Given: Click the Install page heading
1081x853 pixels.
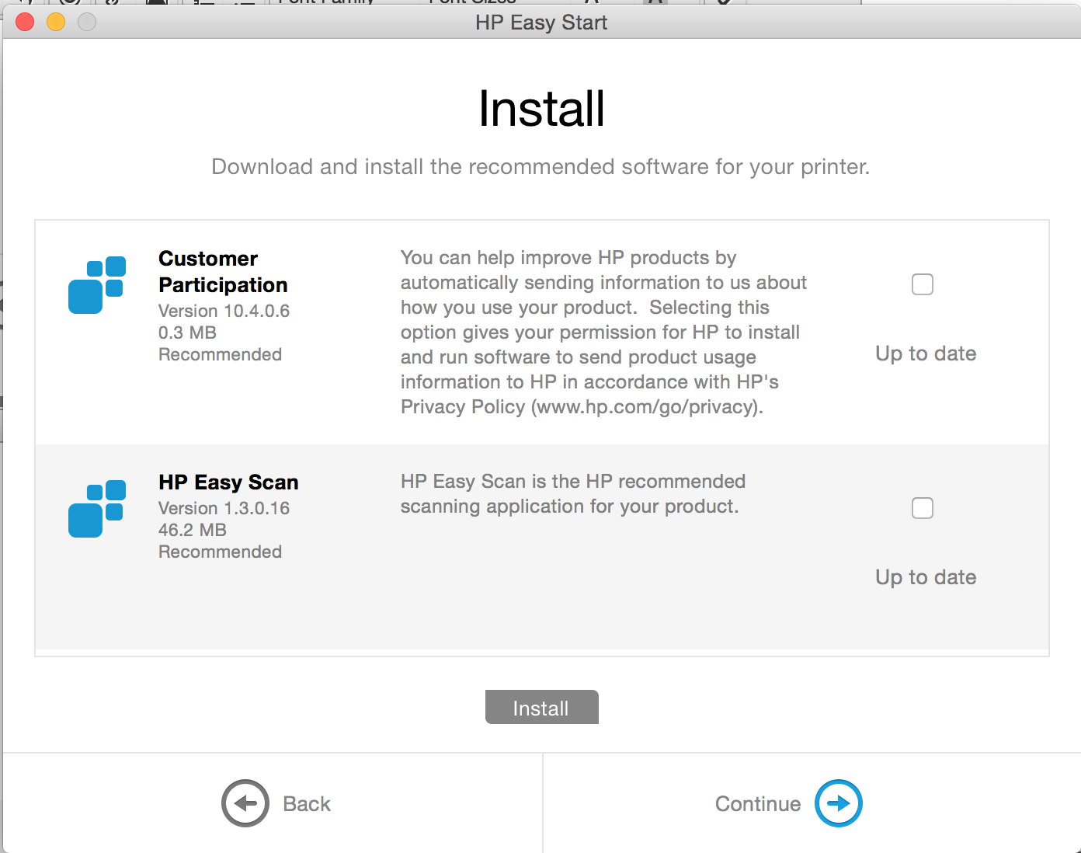Looking at the screenshot, I should 541,109.
